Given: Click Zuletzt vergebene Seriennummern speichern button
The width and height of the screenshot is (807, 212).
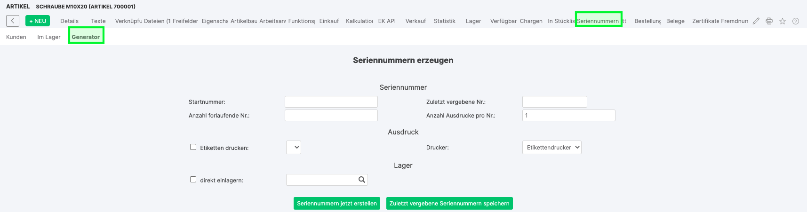Looking at the screenshot, I should pos(449,203).
